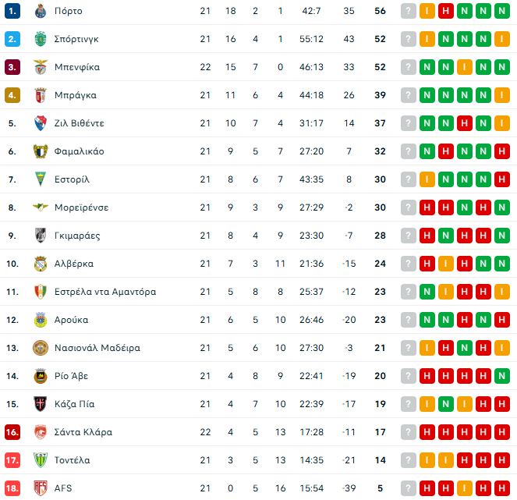Click the red rank 16 position badge
517x500 pixels.
[12, 432]
